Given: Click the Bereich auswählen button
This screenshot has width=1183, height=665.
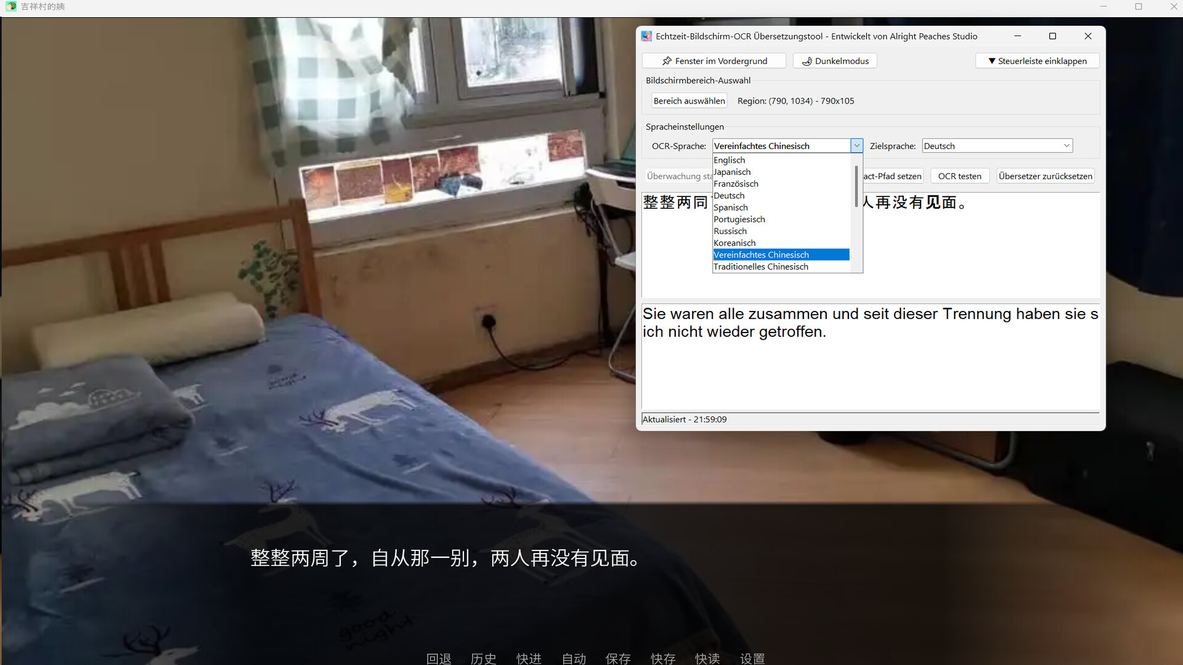Looking at the screenshot, I should point(689,100).
